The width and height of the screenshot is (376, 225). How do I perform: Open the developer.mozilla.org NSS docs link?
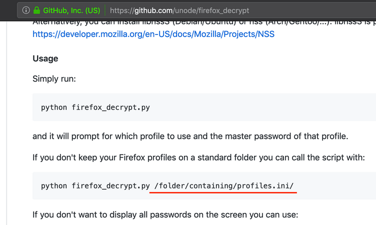pyautogui.click(x=153, y=34)
